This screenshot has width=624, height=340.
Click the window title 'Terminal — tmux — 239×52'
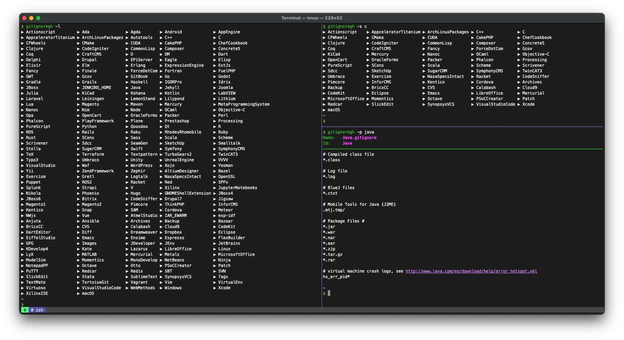(312, 18)
